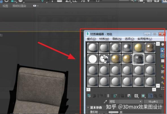Viewport: 167px width, 114px height.
Task: Click the Make Preview icon
Action: coord(162,72)
